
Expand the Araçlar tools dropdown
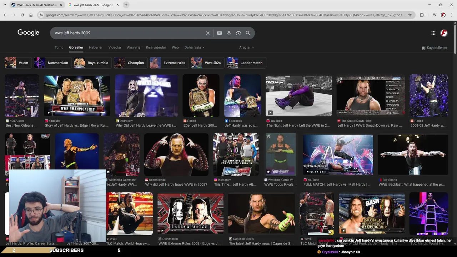point(246,47)
